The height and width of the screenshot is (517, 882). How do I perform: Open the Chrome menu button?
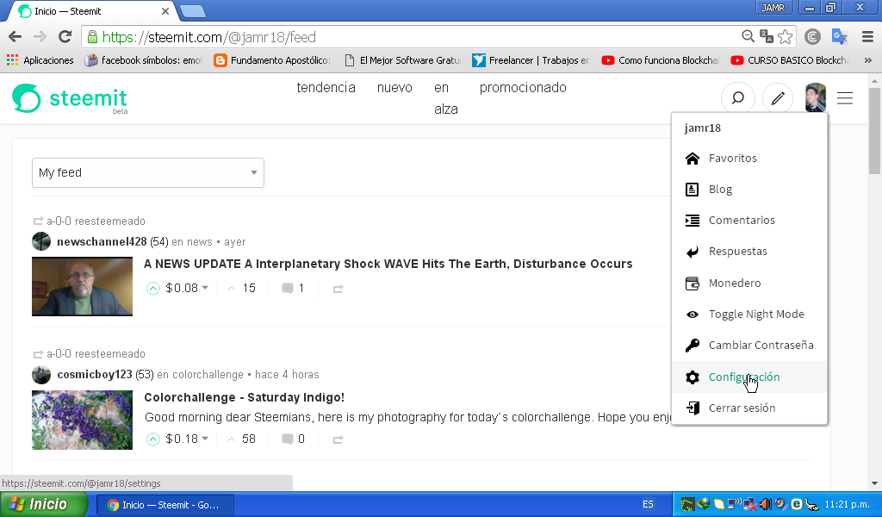click(x=867, y=37)
